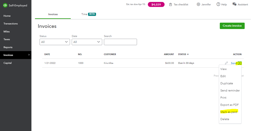The image size is (254, 131).
Task: Expand the Status filter dropdown
Action: click(55, 42)
